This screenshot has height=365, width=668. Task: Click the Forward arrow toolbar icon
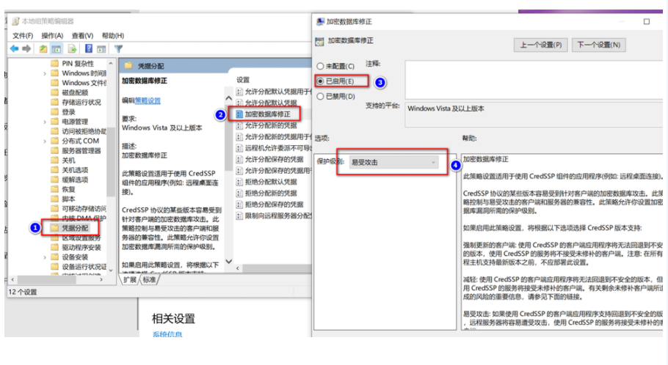(x=26, y=49)
